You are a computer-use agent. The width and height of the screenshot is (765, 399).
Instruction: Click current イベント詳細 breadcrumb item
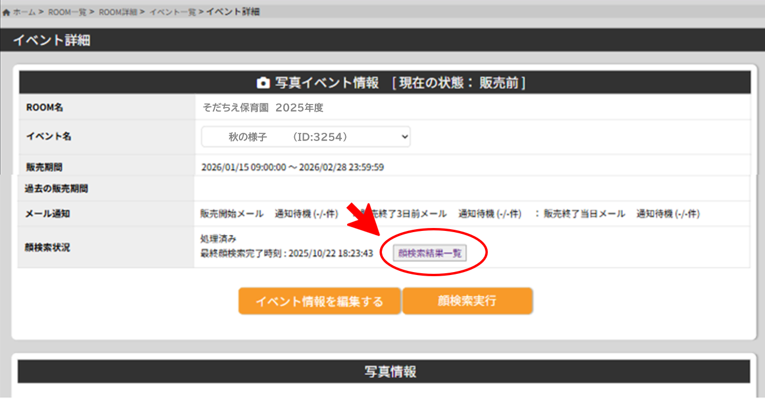pos(233,12)
